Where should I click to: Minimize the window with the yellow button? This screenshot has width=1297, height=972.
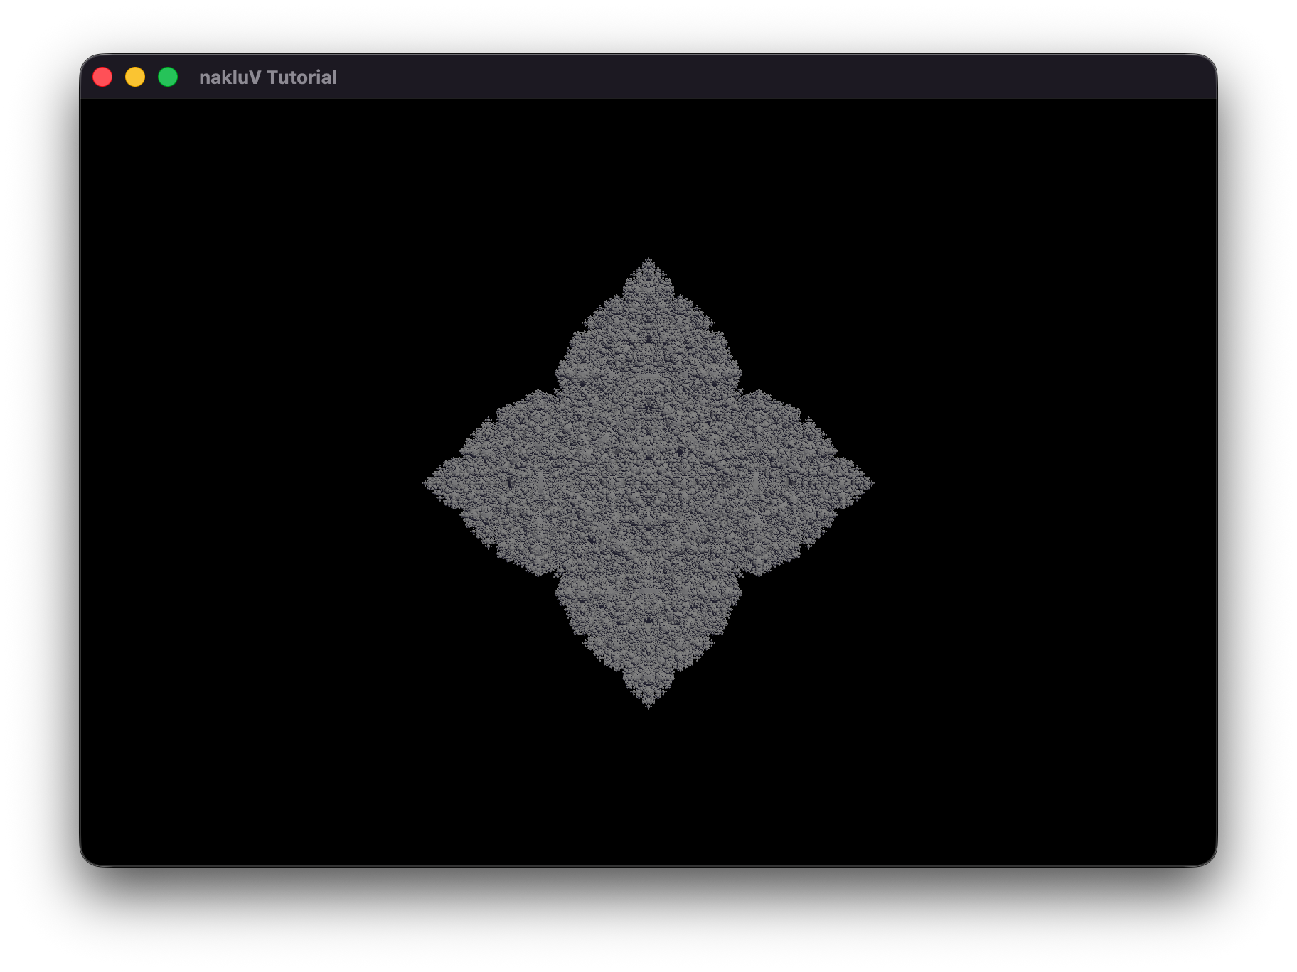point(135,77)
